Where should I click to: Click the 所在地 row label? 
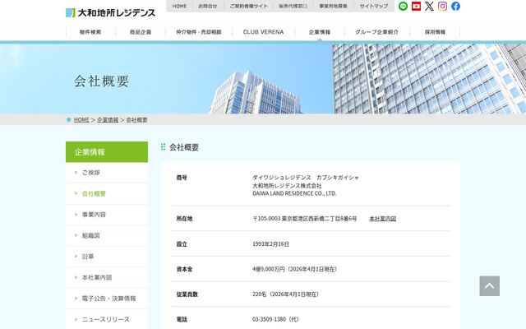[184, 219]
